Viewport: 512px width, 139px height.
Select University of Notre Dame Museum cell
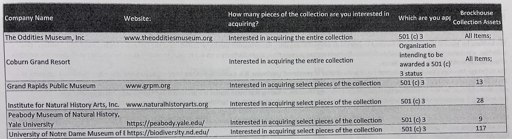pyautogui.click(x=67, y=133)
